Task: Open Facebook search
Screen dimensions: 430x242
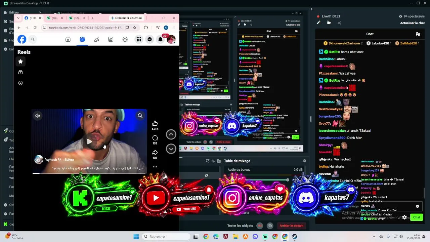Action: (33, 39)
